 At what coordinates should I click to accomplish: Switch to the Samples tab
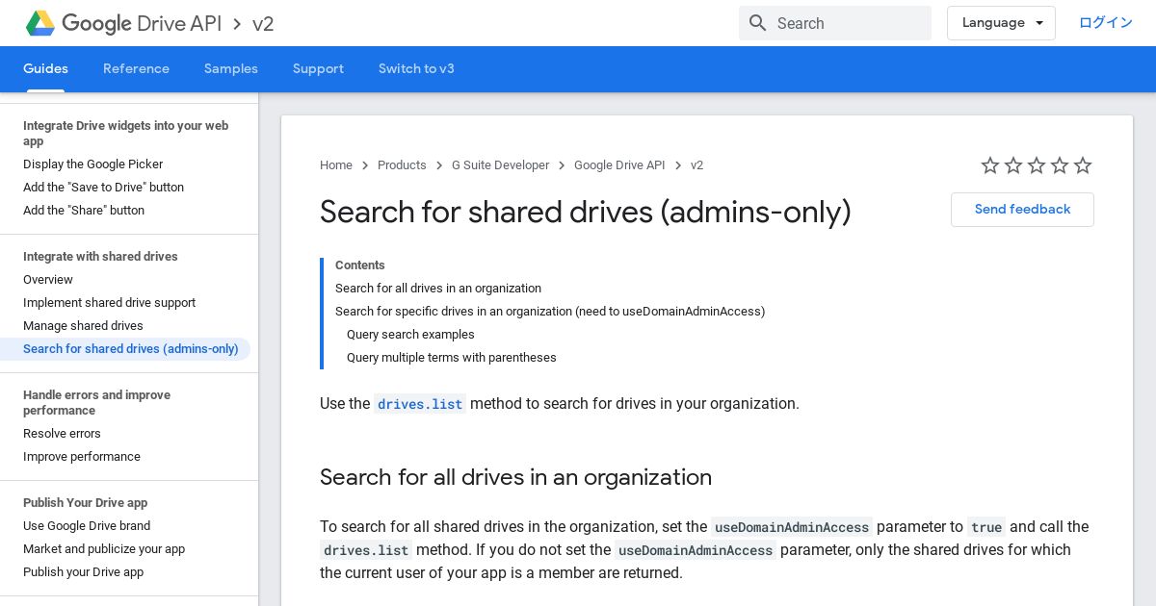(231, 69)
